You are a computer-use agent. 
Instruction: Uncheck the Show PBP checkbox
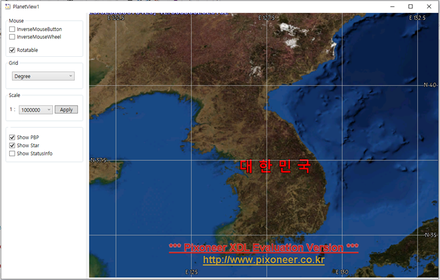pos(12,137)
